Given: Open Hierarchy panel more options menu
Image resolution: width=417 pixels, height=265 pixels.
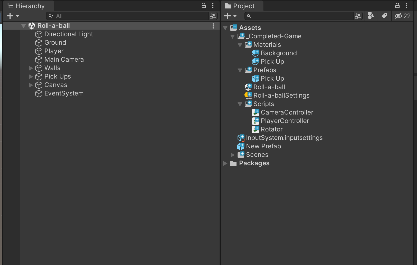Looking at the screenshot, I should [213, 5].
